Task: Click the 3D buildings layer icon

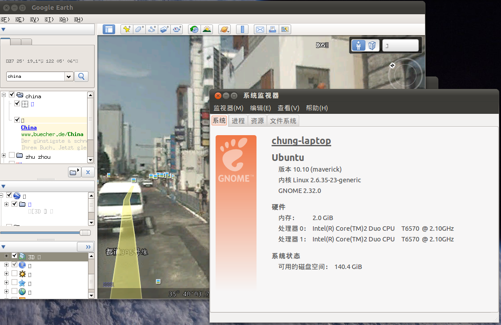Action: [x=22, y=256]
